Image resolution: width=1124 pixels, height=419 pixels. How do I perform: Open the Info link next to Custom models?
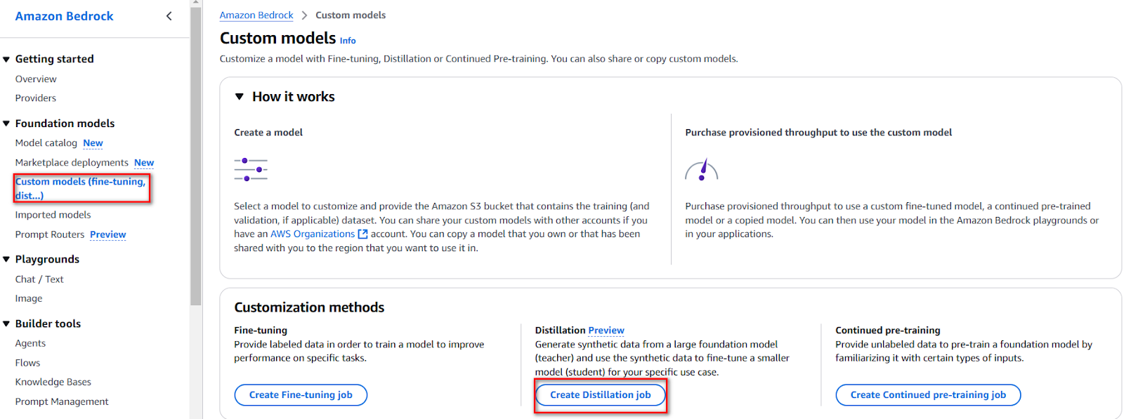[x=348, y=41]
